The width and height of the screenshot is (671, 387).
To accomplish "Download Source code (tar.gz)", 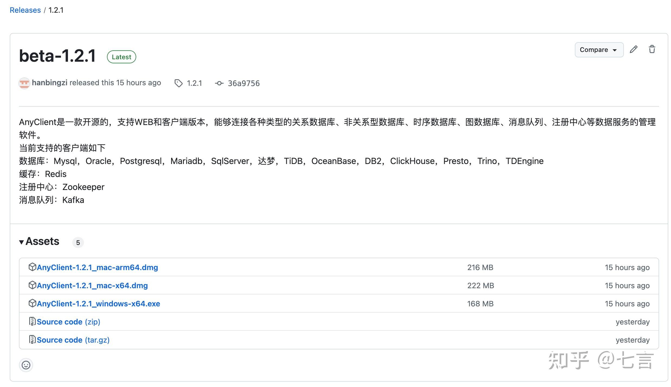I will pyautogui.click(x=73, y=340).
